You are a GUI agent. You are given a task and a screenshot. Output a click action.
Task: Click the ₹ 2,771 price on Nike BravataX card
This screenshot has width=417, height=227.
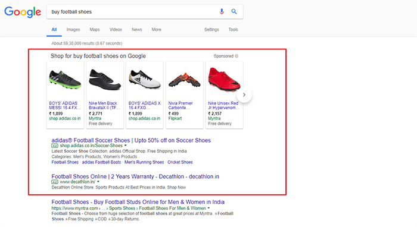point(95,113)
